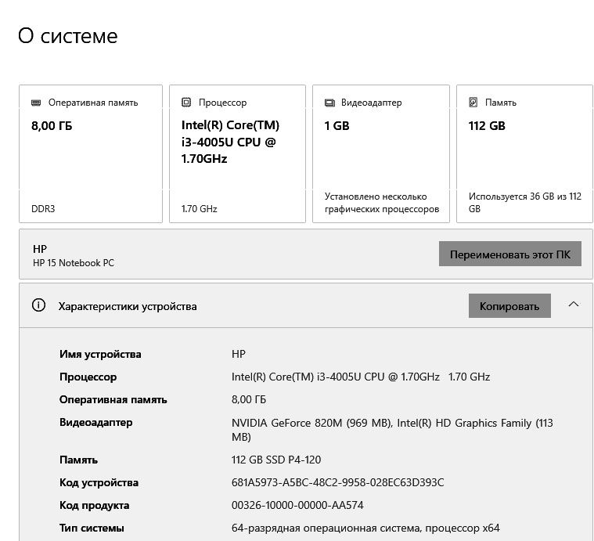The width and height of the screenshot is (594, 541).
Task: Open the Процессор i3-4005U card
Action: [238, 153]
